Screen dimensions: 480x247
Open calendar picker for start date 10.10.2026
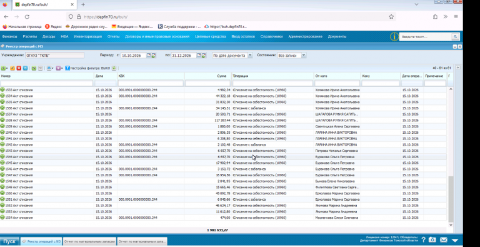point(149,56)
